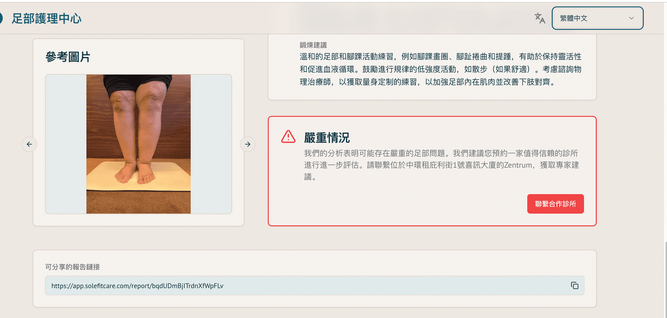Viewport: 667px width, 318px height.
Task: Click the red warning triangle icon
Action: point(288,137)
